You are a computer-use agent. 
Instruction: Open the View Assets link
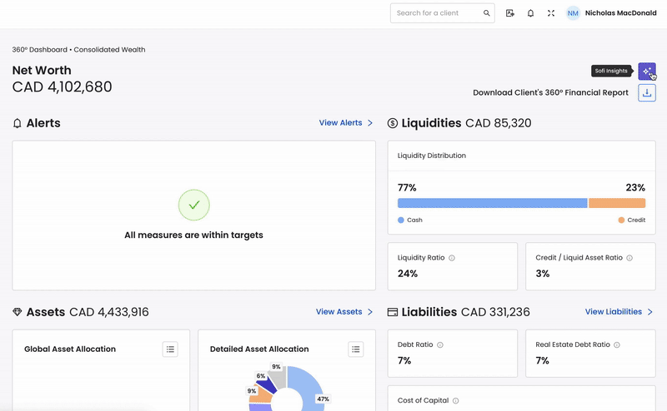(344, 312)
